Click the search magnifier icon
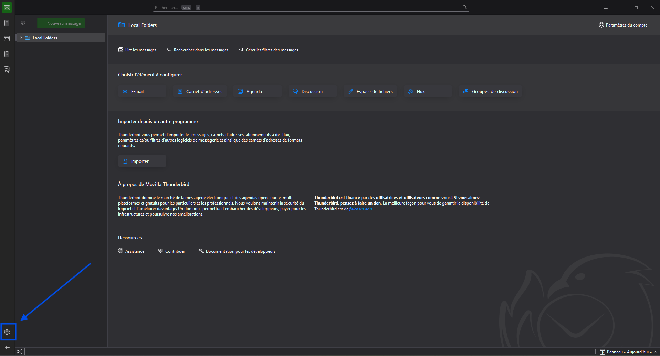Viewport: 660px width, 356px height. point(464,7)
